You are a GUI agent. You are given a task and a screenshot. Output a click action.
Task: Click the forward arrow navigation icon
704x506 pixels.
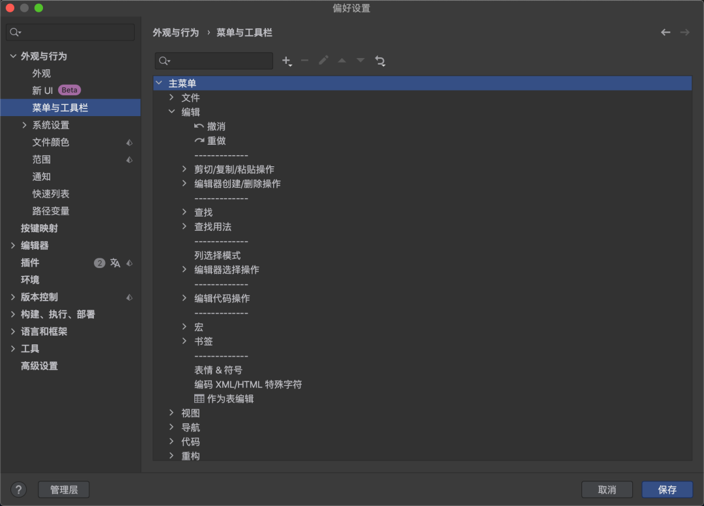tap(684, 33)
